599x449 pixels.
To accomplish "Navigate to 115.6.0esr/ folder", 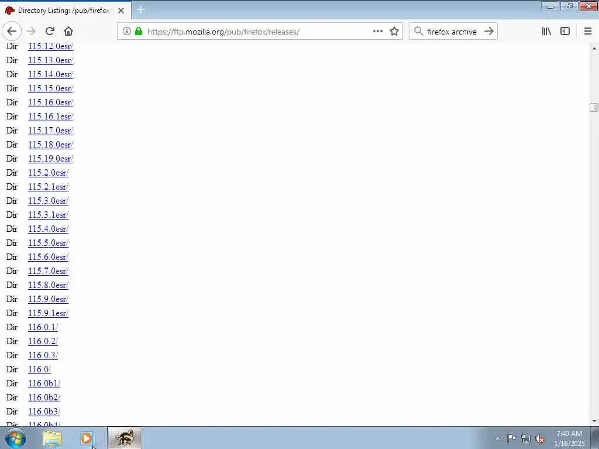I will click(x=48, y=257).
